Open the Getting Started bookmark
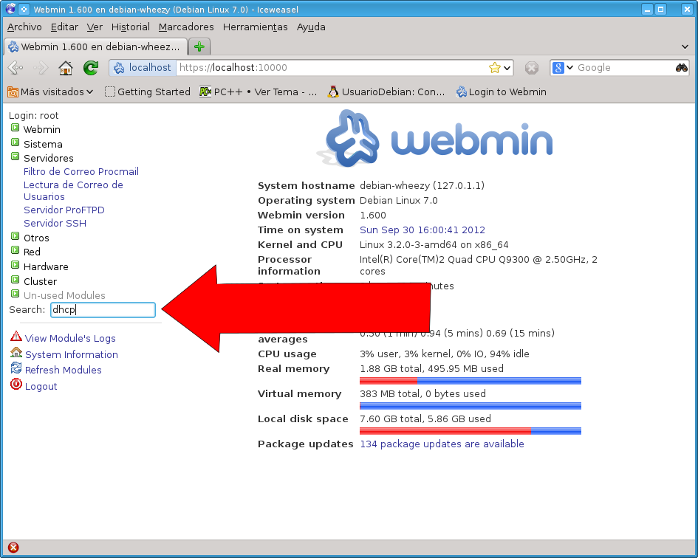Screen dimensions: 698x558 147,92
